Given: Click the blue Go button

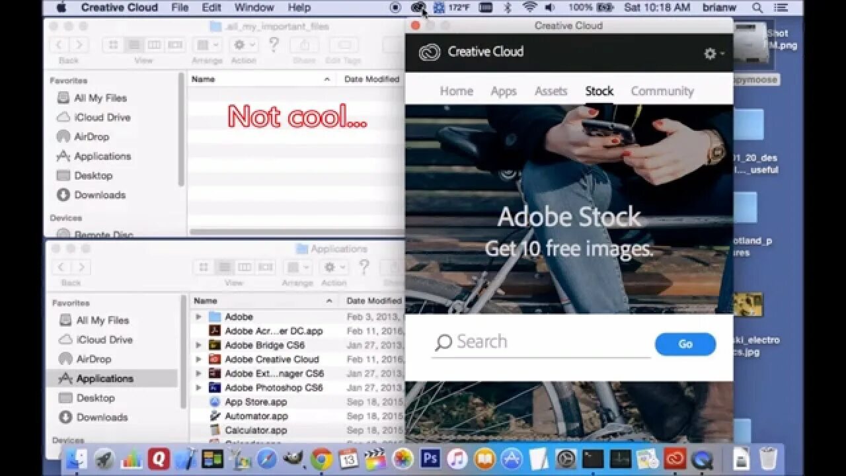Looking at the screenshot, I should (685, 344).
